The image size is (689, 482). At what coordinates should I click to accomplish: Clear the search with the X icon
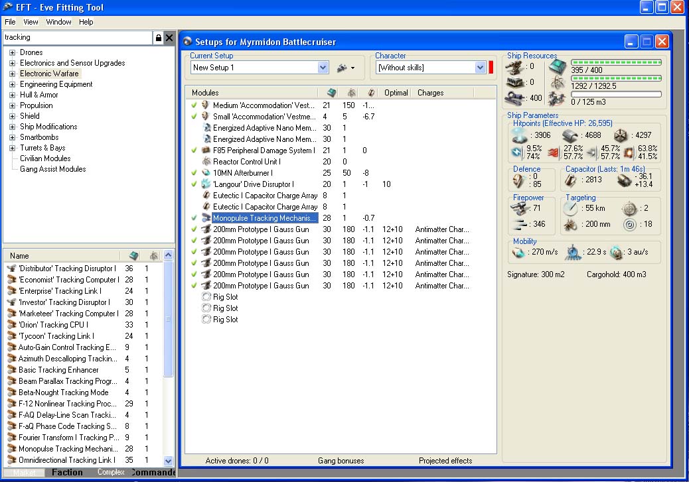169,38
